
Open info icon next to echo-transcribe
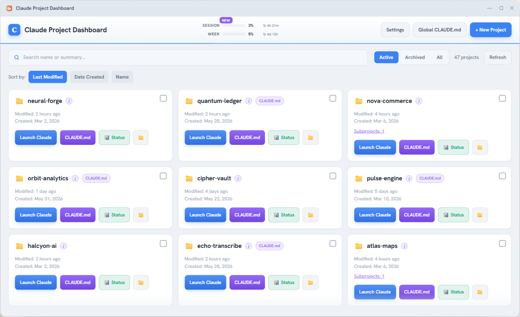click(x=248, y=246)
